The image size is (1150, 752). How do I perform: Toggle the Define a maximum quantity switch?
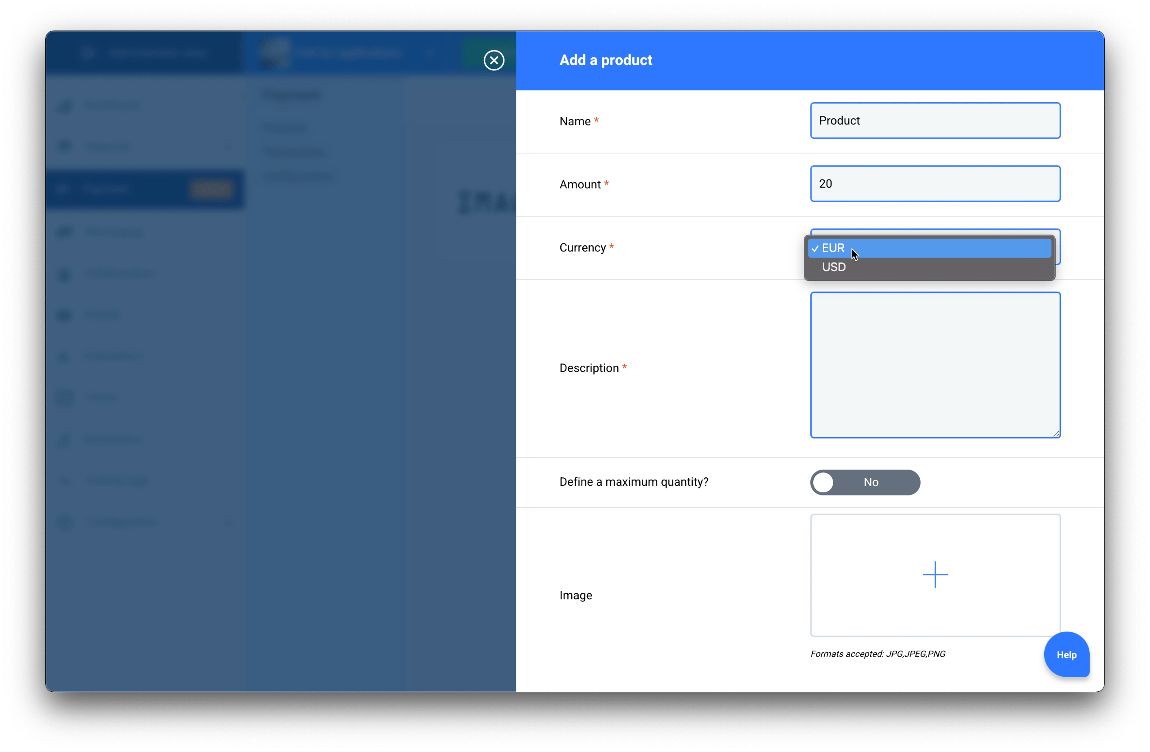(x=865, y=482)
